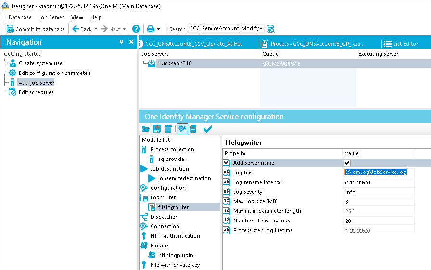Screen dimensions: 431x270
Task: Open the printer options dropdown arrow
Action: [x=158, y=29]
